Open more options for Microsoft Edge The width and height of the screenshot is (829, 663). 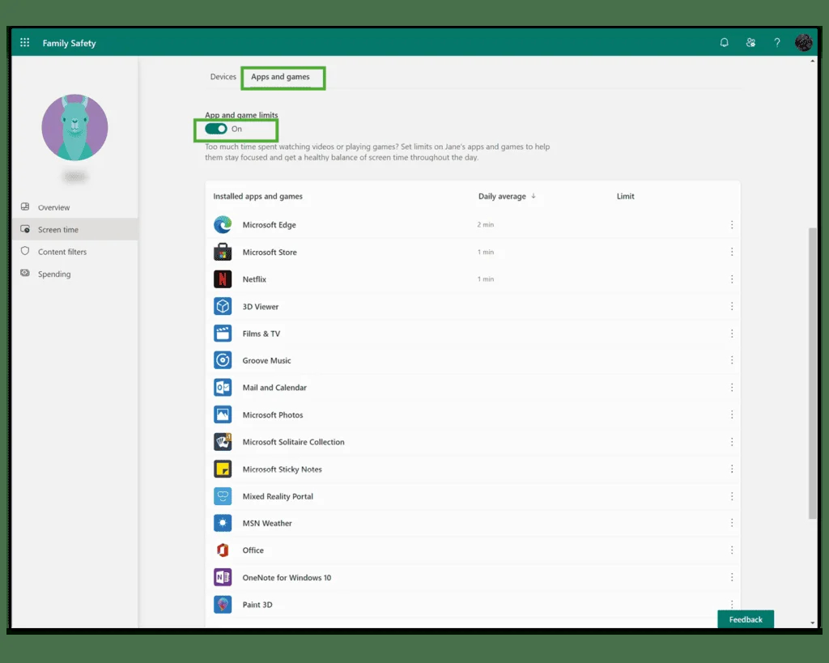pyautogui.click(x=732, y=225)
